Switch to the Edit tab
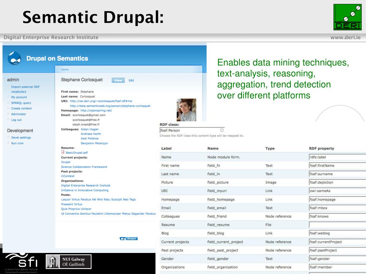Image resolution: width=366 pixels, height=274 pixels. pos(131,80)
